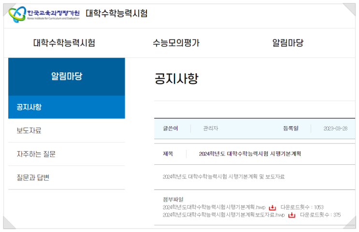This screenshot has width=359, height=232.
Task: Click the 제목 label
Action: pos(168,154)
